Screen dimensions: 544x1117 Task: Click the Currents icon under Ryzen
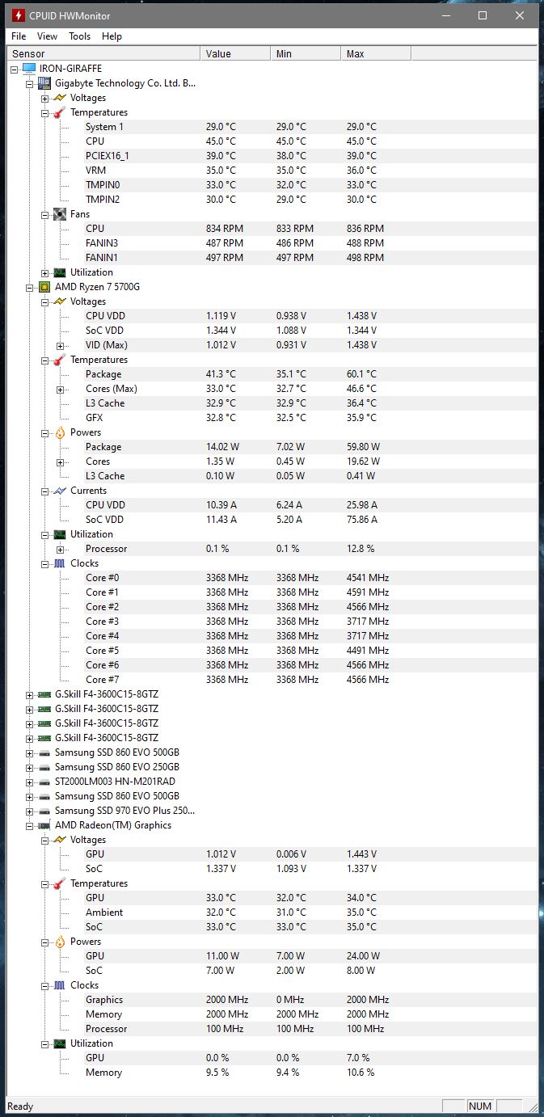pos(60,491)
